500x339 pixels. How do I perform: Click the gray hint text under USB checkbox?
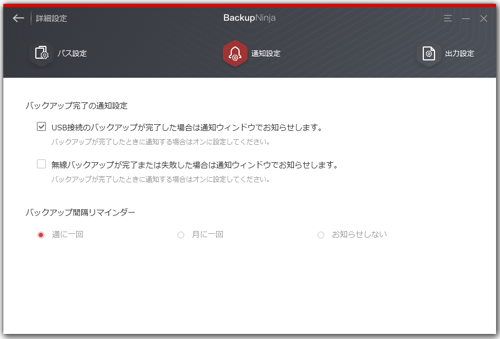161,142
